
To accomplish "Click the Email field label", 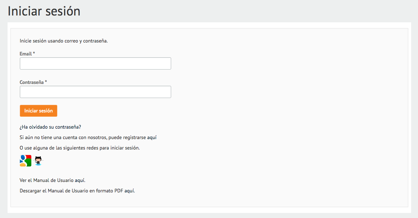I will (x=26, y=54).
